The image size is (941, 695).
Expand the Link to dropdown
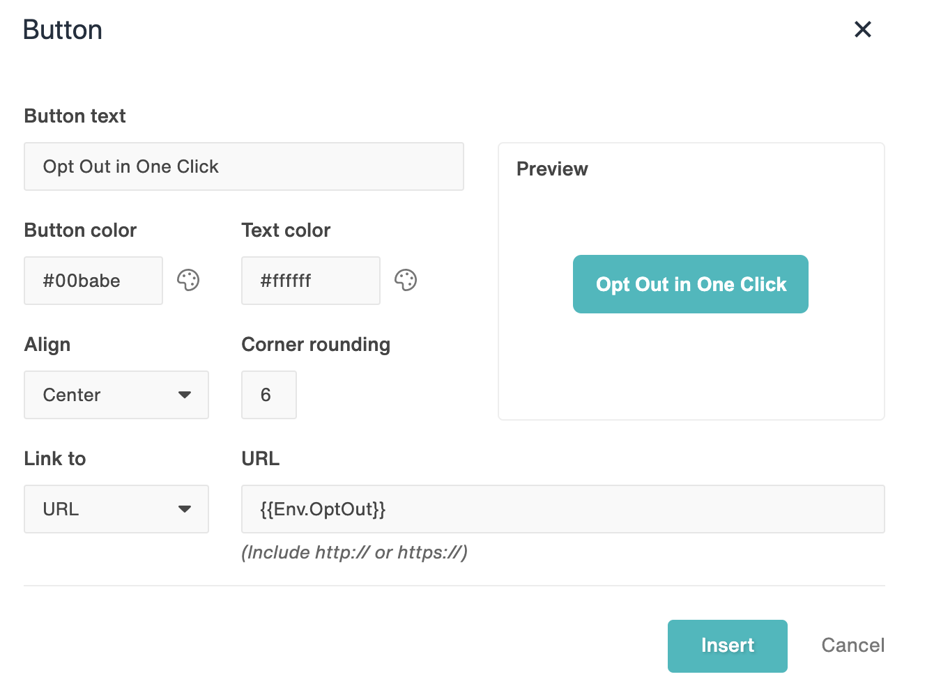tap(116, 509)
